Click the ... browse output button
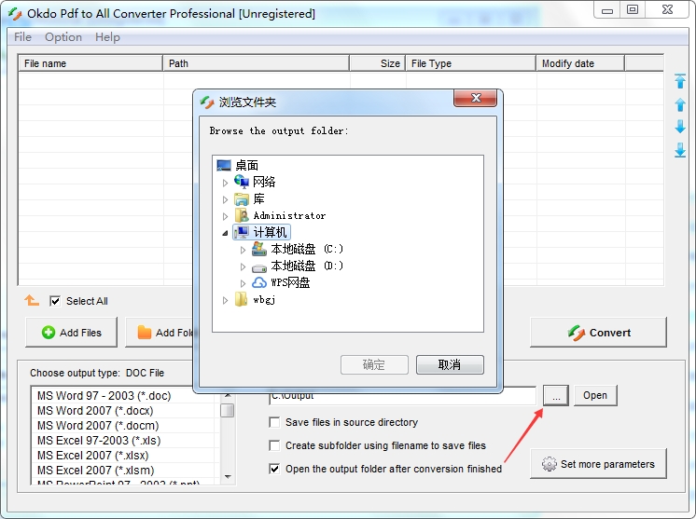The width and height of the screenshot is (696, 519). [556, 395]
